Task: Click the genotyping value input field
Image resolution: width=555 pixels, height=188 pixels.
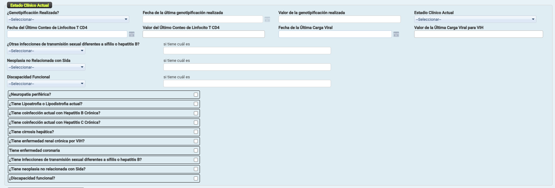Action: [339, 20]
